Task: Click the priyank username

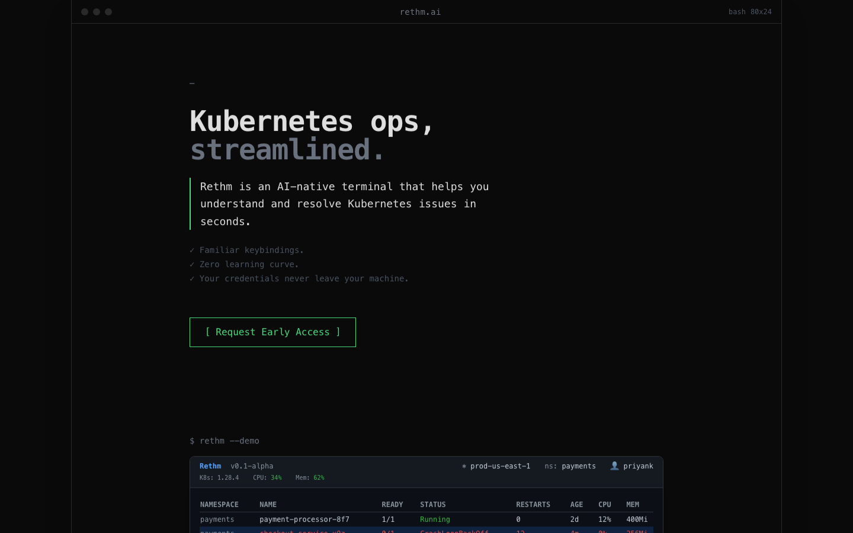Action: point(638,466)
